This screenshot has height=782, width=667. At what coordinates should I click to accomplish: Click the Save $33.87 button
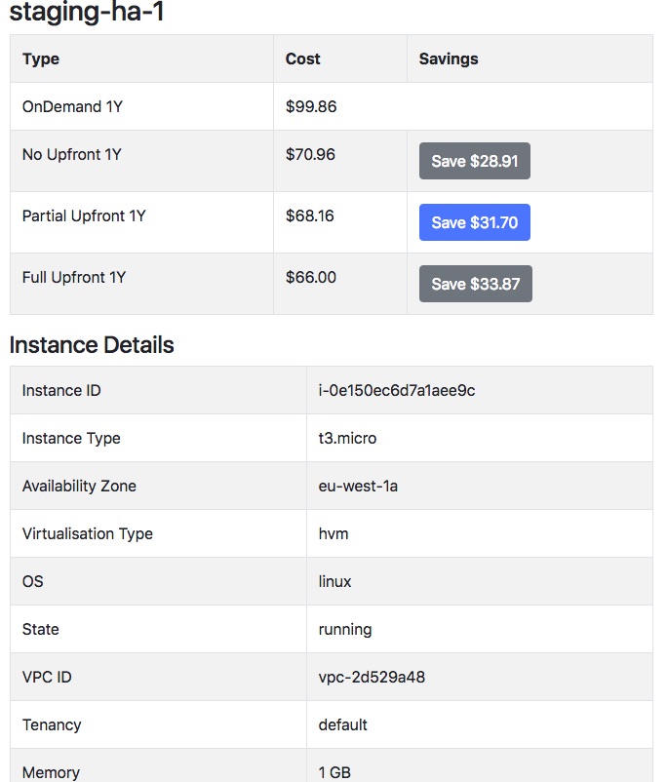[x=475, y=284]
